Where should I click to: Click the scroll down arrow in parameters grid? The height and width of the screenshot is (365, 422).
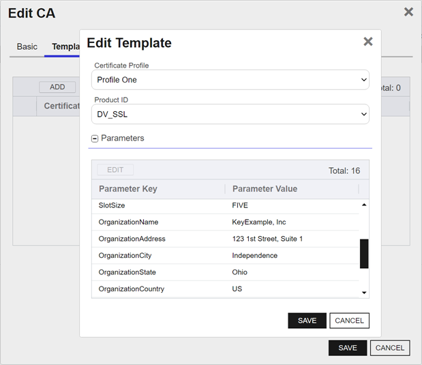364,293
